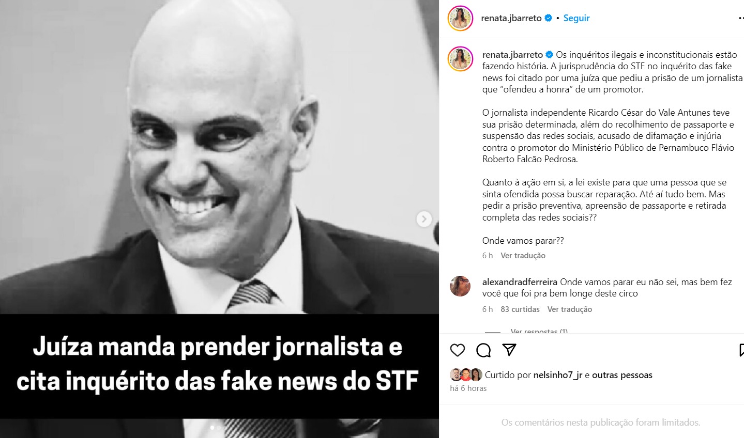Select the second carousel dot indicator
This screenshot has width=744, height=438.
coord(219,428)
